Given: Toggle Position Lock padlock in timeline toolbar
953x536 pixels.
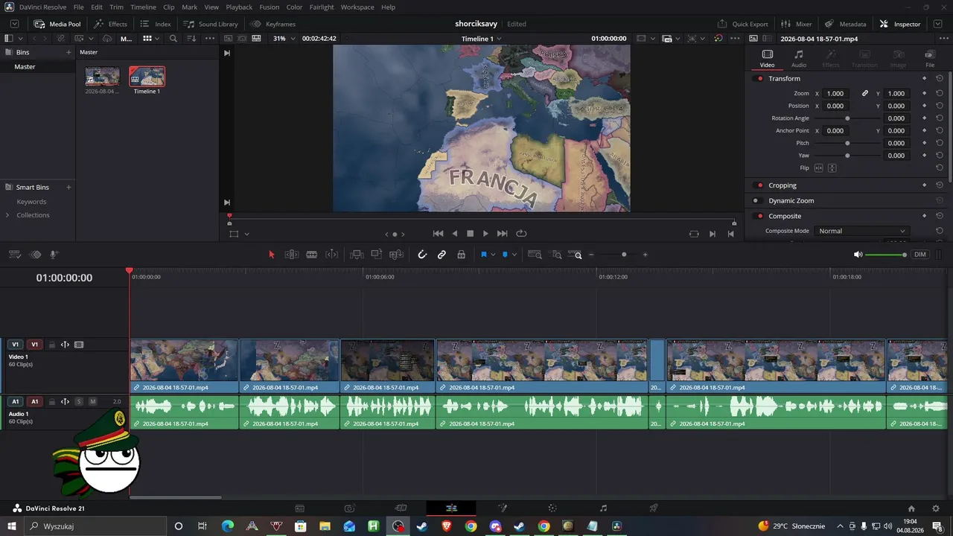Looking at the screenshot, I should [462, 255].
